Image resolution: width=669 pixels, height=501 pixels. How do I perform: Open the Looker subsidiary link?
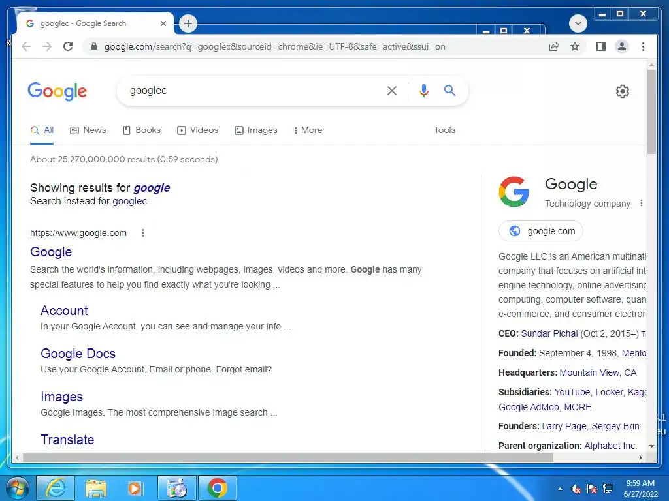coord(610,392)
